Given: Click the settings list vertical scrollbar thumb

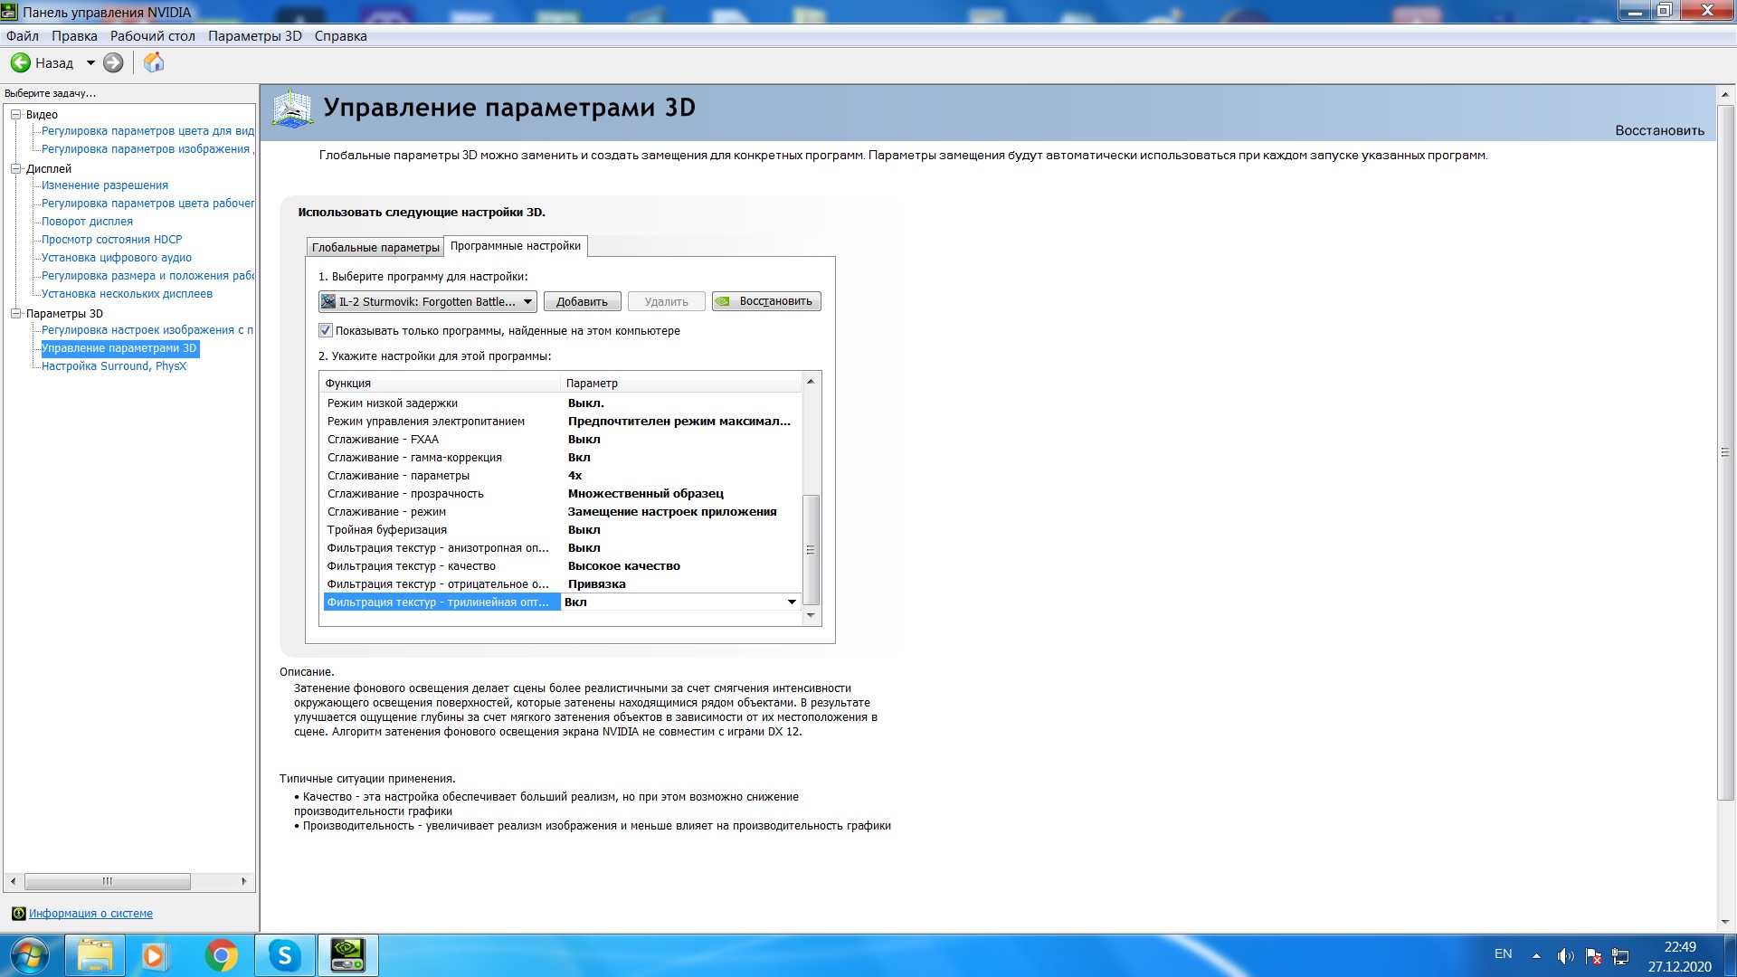Looking at the screenshot, I should click(x=811, y=549).
